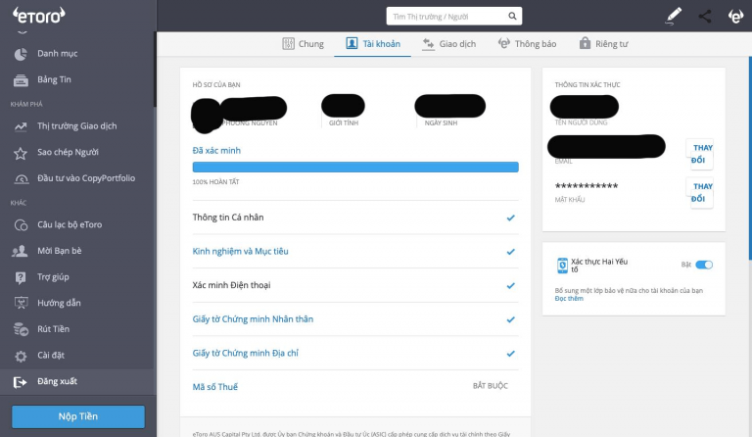
Task: Click Xác minh Điện thoại row text
Action: pos(231,285)
